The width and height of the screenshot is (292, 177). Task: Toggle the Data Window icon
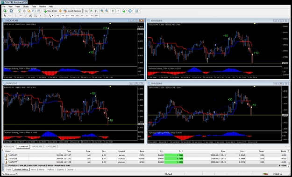click(x=24, y=11)
